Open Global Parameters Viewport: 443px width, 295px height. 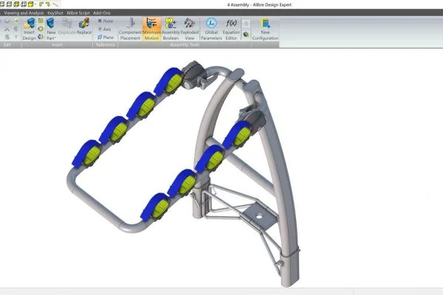[211, 29]
